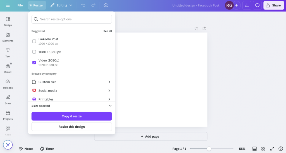Image resolution: width=286 pixels, height=153 pixels.
Task: Open the Apps panel in sidebar
Action: (x=8, y=131)
